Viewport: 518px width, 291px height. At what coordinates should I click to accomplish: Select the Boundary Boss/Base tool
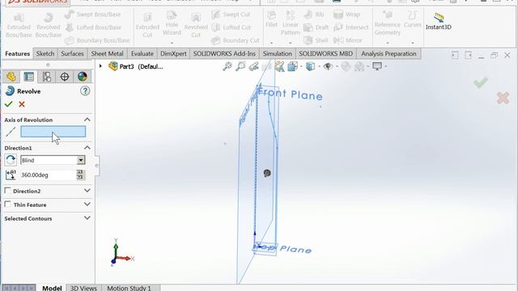click(x=97, y=40)
